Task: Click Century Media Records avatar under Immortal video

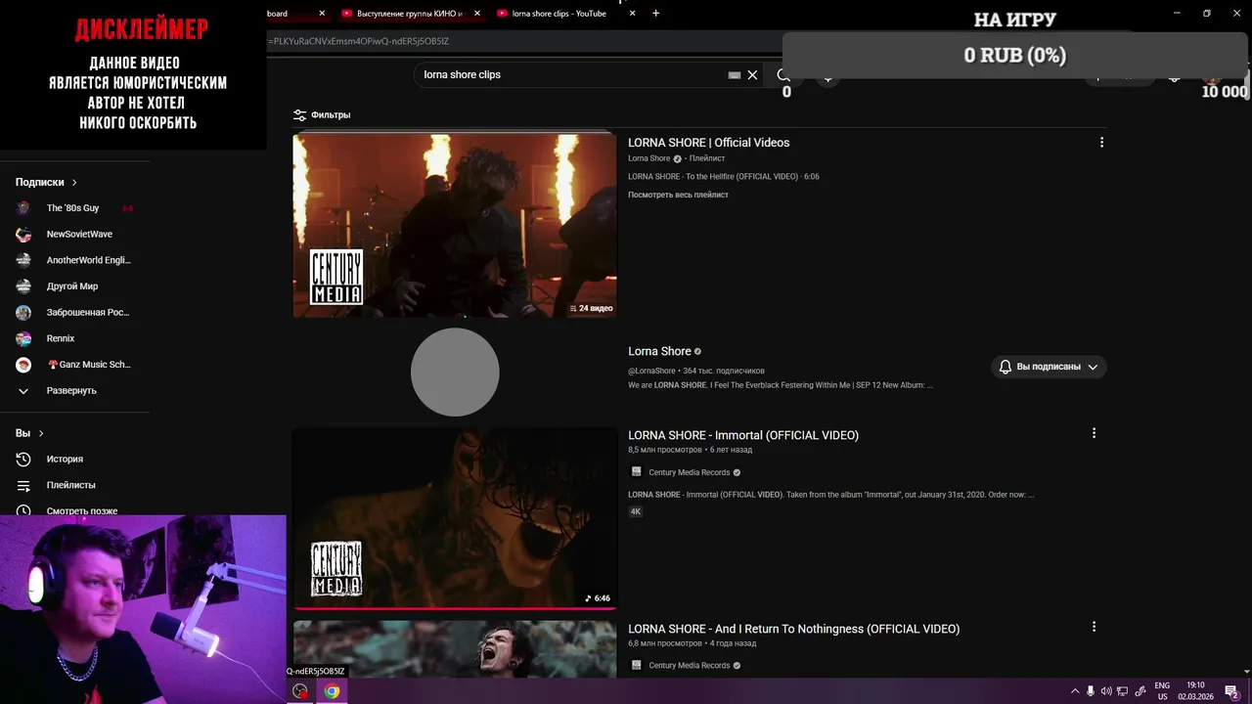Action: click(636, 472)
